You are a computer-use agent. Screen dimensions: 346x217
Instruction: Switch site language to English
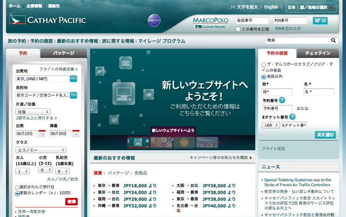click(x=271, y=7)
